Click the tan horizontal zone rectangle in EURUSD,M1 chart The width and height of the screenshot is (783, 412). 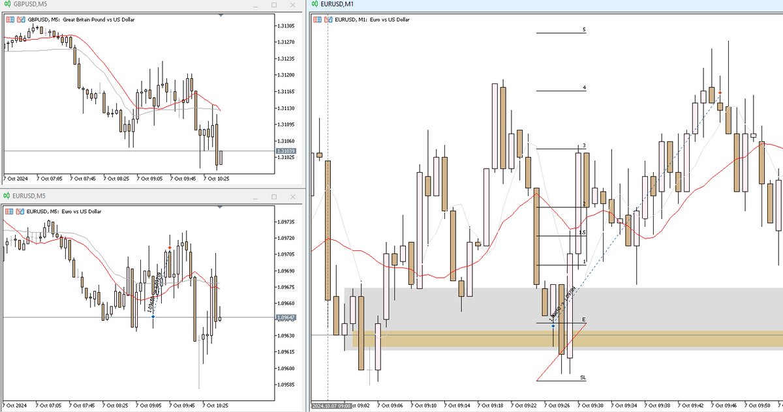tap(568, 338)
